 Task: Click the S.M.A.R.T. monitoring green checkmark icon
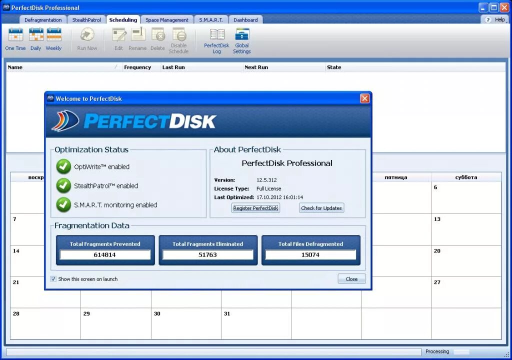click(x=63, y=205)
